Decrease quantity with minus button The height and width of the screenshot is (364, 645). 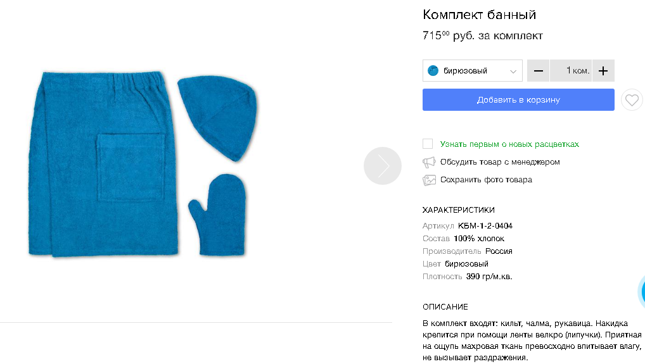point(538,71)
